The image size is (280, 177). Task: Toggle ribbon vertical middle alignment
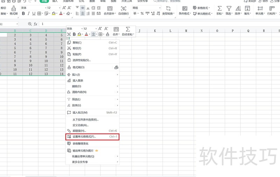tap(83, 8)
